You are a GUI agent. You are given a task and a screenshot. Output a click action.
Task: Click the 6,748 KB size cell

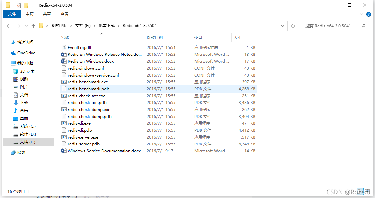[247, 144]
